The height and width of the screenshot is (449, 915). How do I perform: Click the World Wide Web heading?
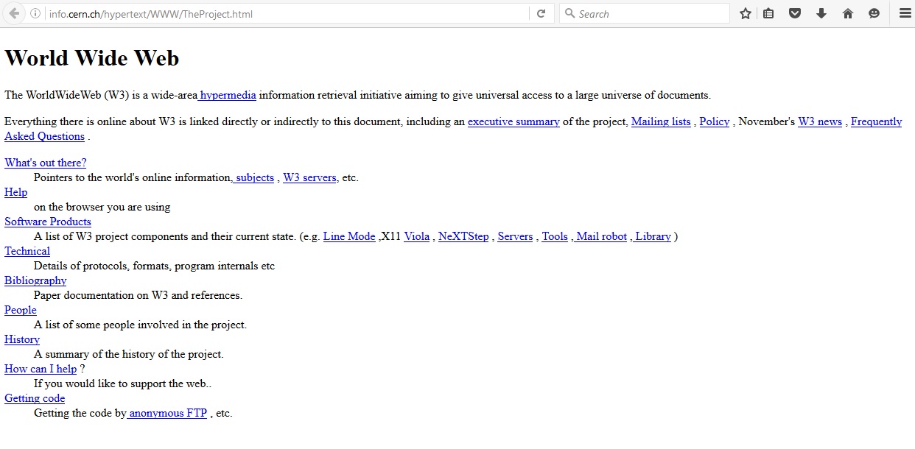point(92,58)
